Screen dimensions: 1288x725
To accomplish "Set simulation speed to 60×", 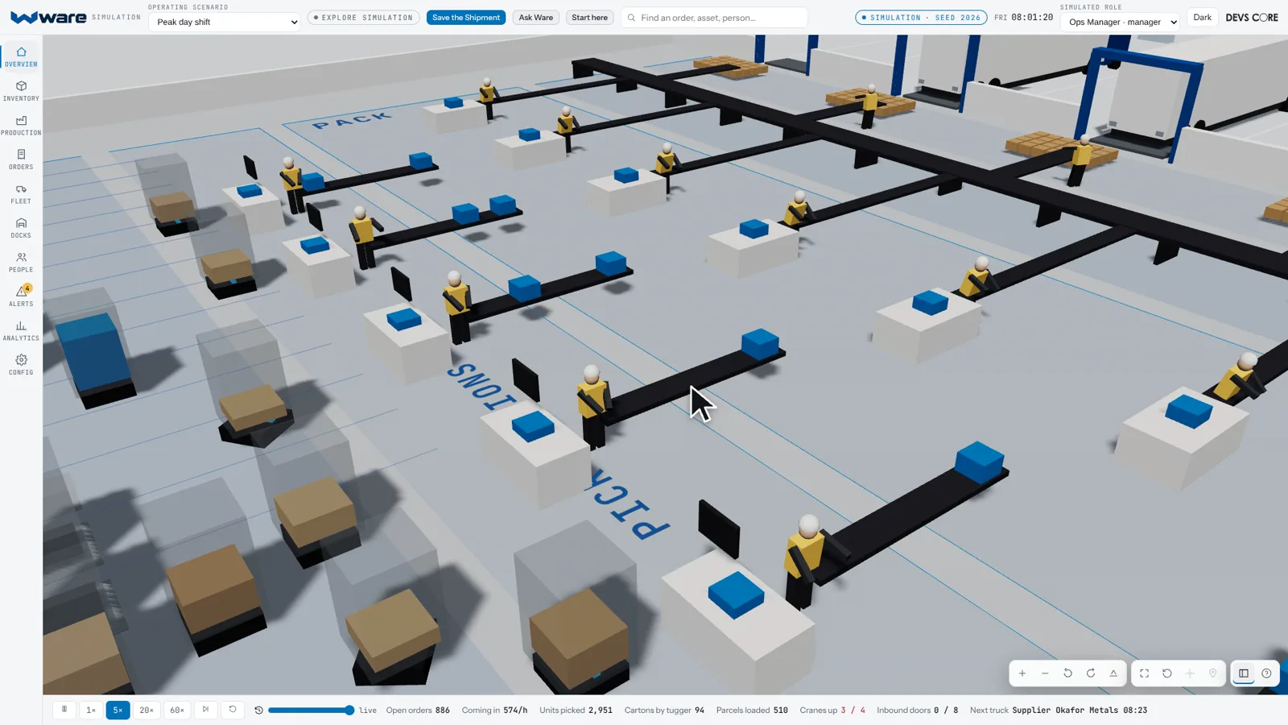I will tap(177, 710).
